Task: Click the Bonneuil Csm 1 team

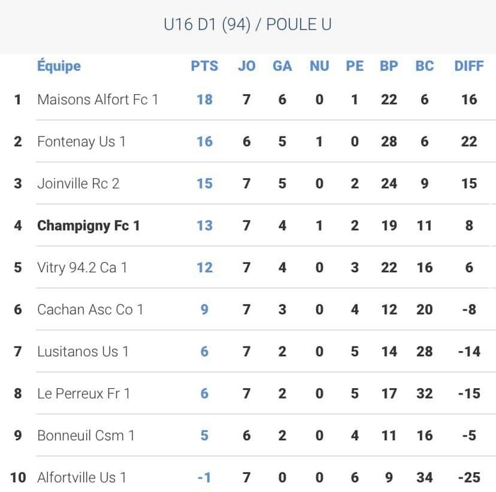Action: coord(86,436)
